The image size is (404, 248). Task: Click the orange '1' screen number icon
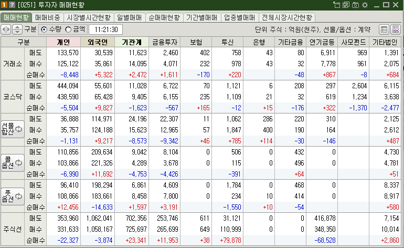(x=4, y=5)
